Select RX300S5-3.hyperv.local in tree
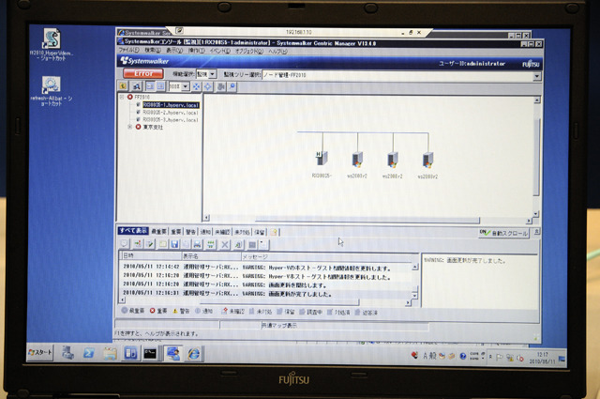Viewport: 600px width, 399px height. [x=171, y=119]
